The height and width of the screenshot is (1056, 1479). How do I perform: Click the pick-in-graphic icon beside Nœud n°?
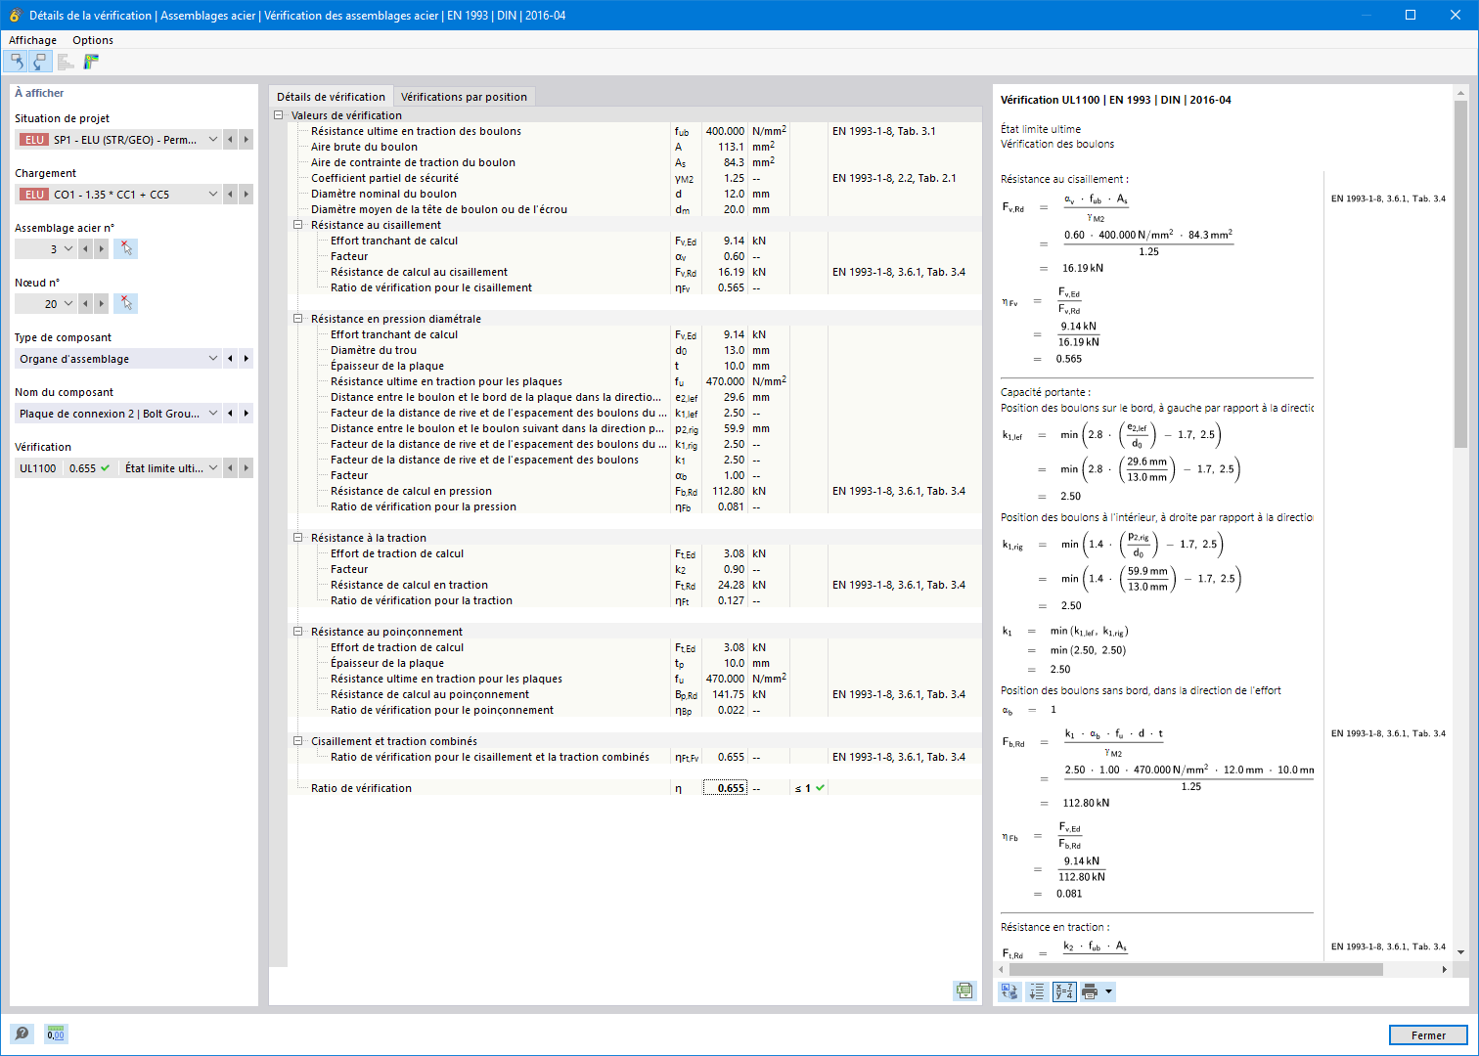pos(125,303)
